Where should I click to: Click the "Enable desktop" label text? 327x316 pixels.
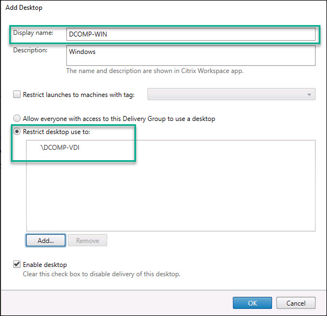coord(45,264)
